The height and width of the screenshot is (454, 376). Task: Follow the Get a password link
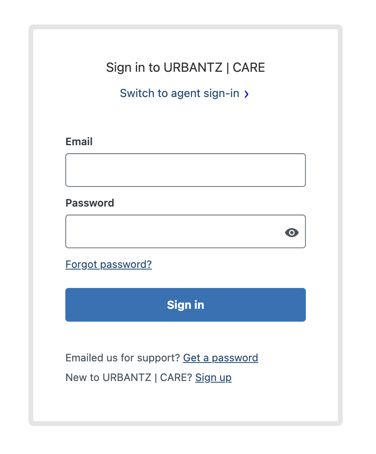coord(220,358)
